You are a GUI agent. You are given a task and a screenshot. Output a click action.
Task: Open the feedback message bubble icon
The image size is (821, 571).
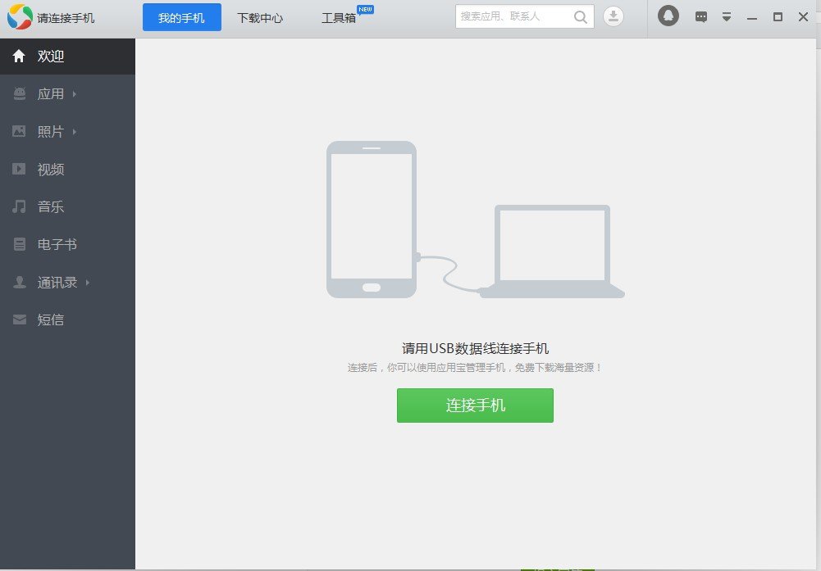700,16
